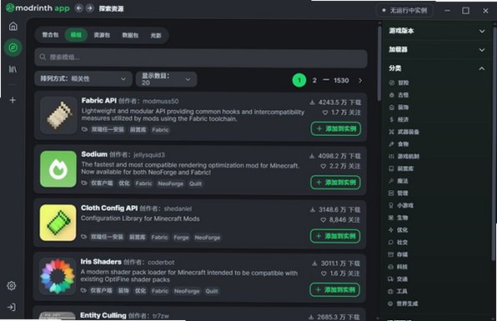Open the 排列方式 sort dropdown
The width and height of the screenshot is (497, 321).
pos(83,79)
